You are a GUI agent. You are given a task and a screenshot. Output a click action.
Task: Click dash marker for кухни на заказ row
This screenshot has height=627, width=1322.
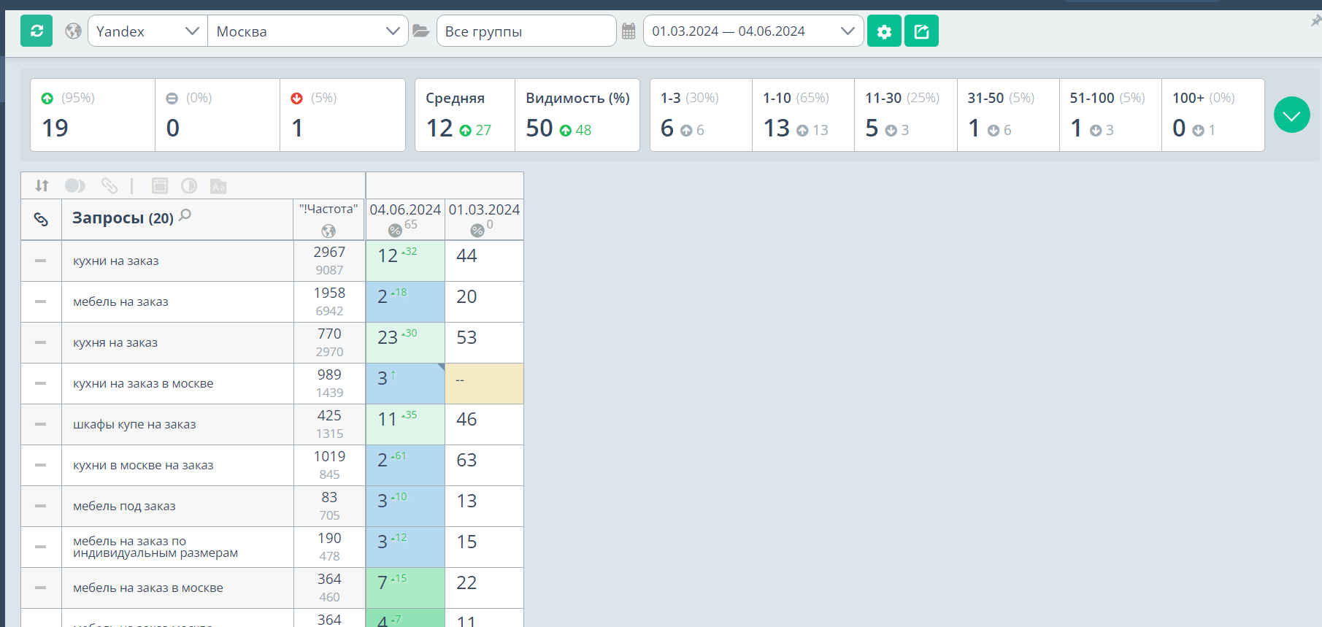[41, 261]
